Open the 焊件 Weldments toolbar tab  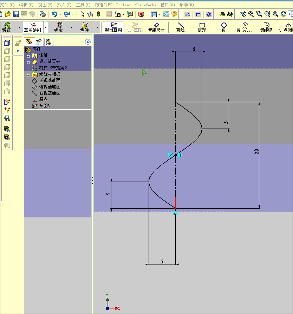[85, 27]
